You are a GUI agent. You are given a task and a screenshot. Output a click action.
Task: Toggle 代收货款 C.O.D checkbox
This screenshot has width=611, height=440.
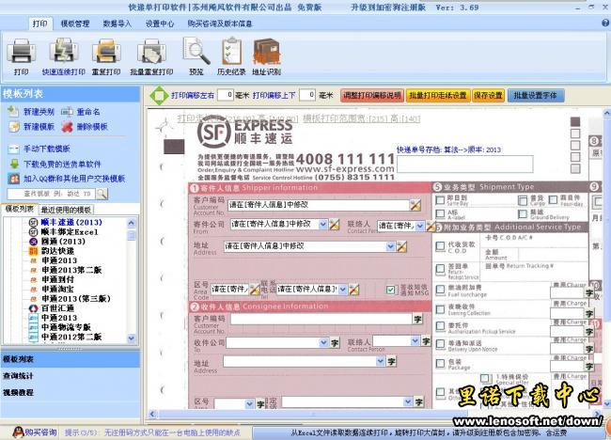coord(440,246)
